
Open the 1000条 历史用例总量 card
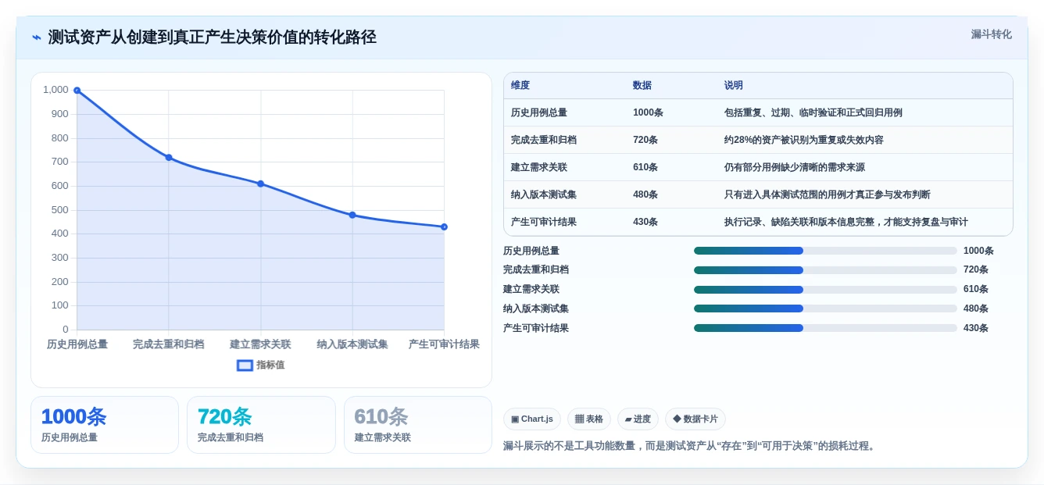pyautogui.click(x=105, y=425)
